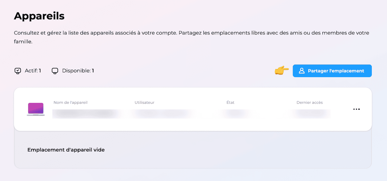Viewport: 387px width, 181px height.
Task: Select the Emplacement d'appareil vide slot
Action: pos(193,150)
